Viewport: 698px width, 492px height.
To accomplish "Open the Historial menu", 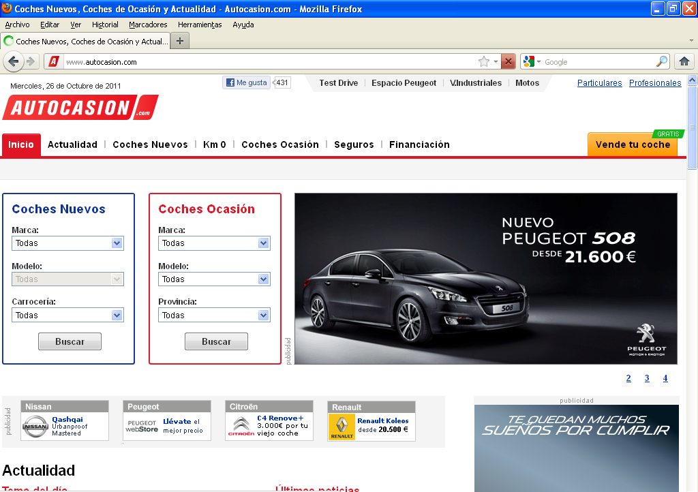I will (105, 25).
